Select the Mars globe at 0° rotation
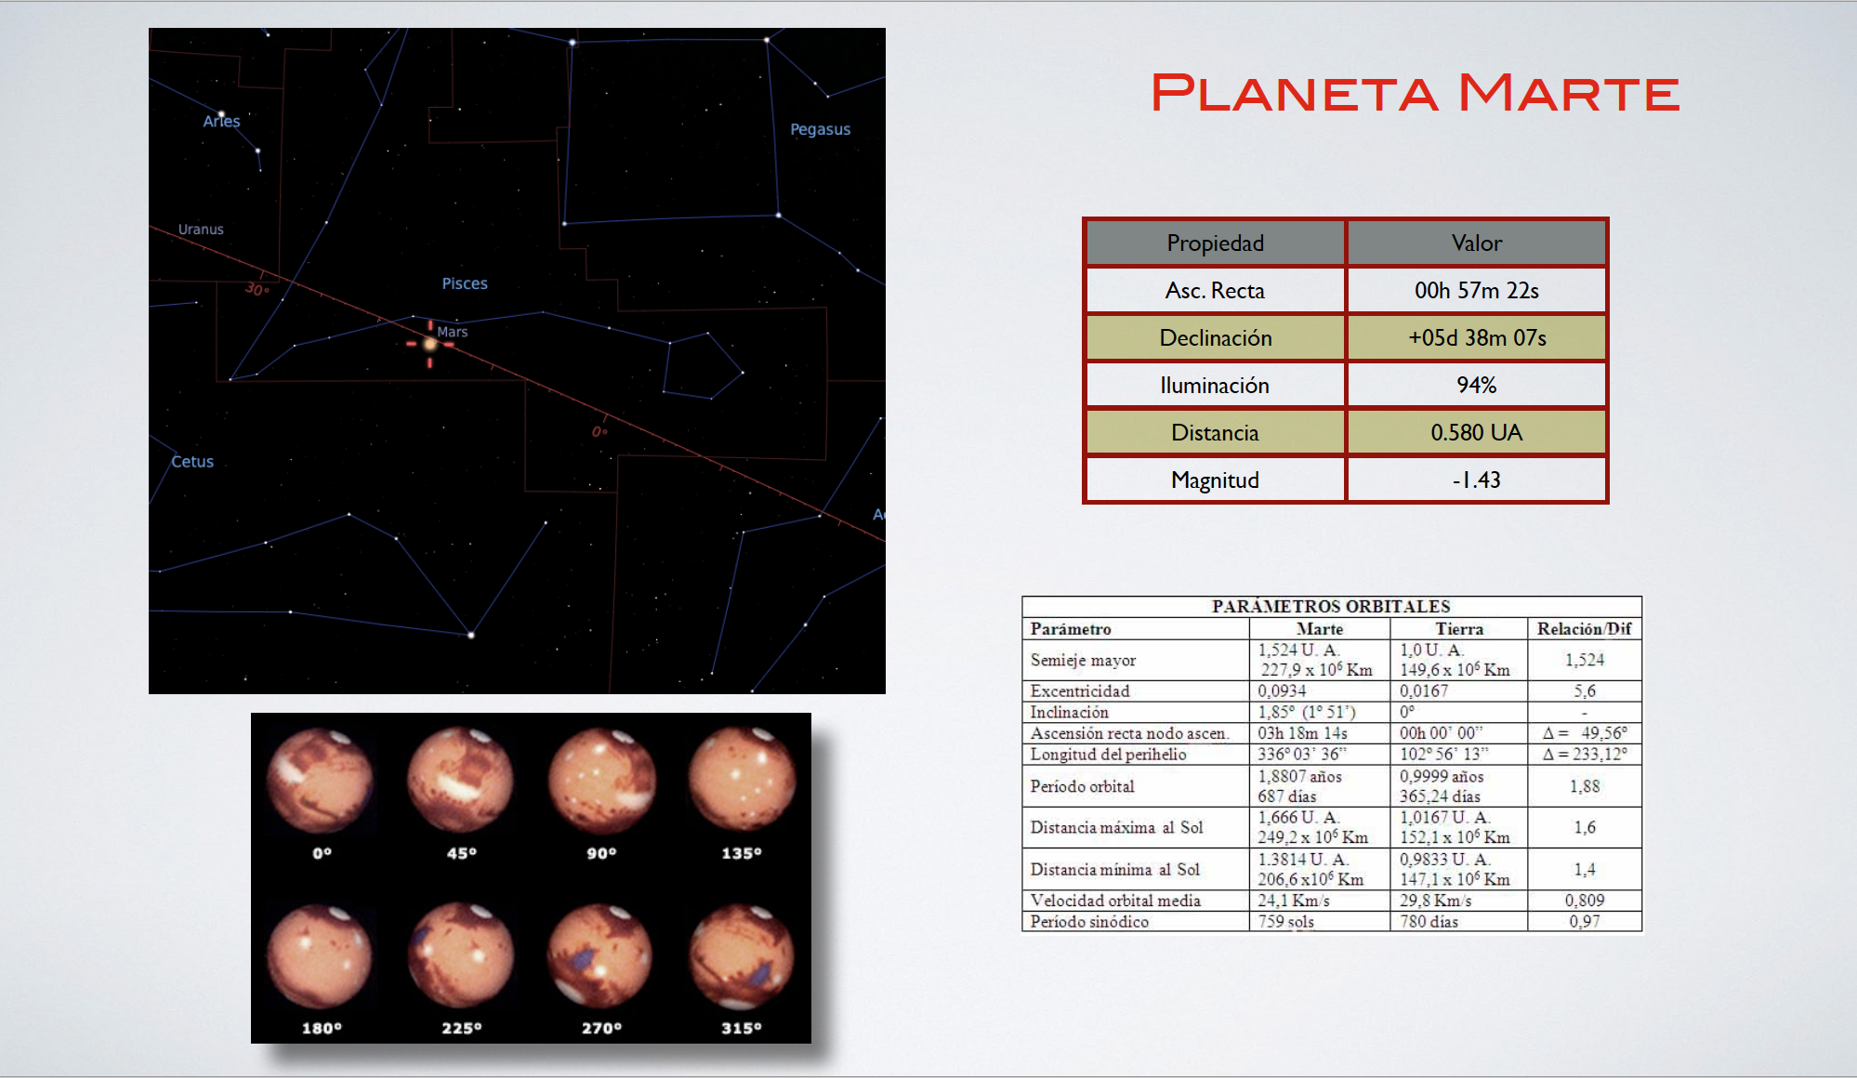 coord(320,780)
